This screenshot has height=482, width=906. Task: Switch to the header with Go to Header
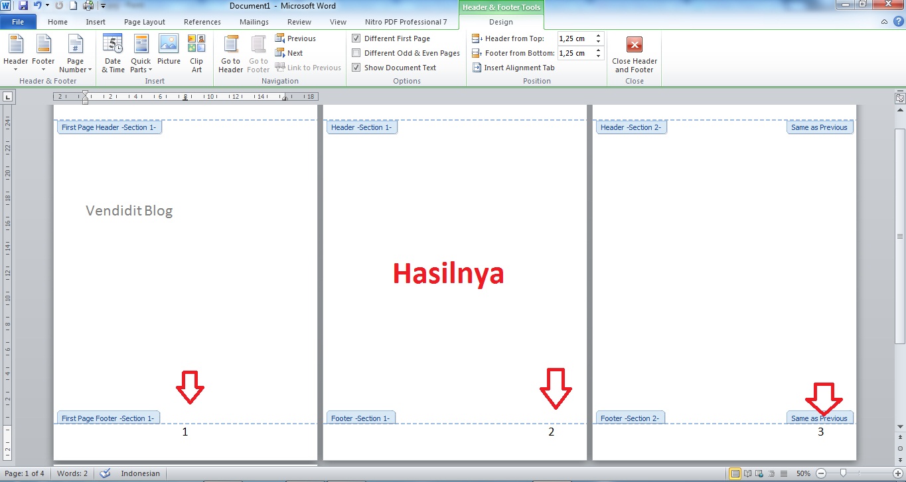pos(230,54)
